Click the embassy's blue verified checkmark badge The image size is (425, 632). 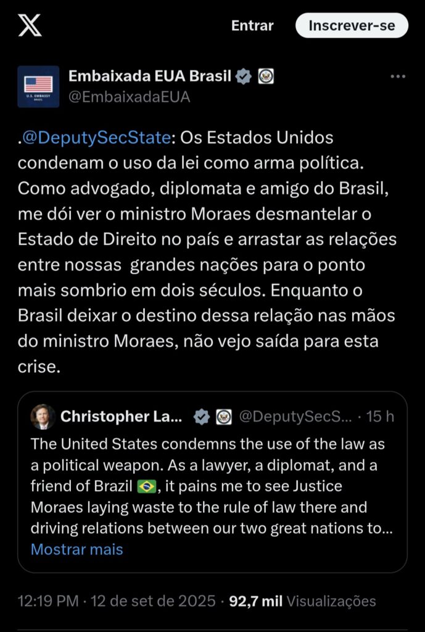pos(244,77)
